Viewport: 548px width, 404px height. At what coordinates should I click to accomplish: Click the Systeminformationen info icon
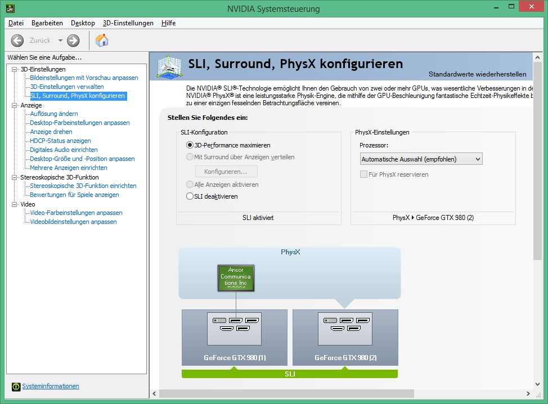pos(16,387)
